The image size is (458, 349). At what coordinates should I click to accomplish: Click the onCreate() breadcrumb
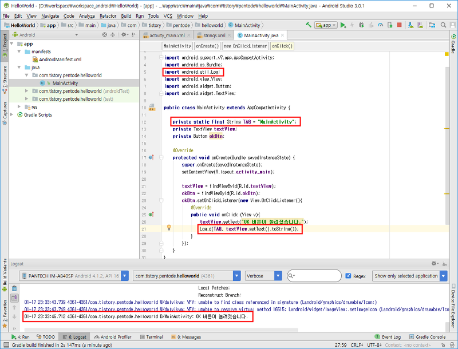[207, 46]
